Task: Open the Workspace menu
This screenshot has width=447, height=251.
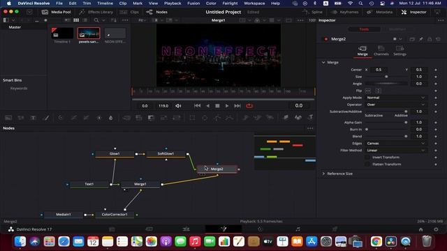Action: [x=254, y=3]
